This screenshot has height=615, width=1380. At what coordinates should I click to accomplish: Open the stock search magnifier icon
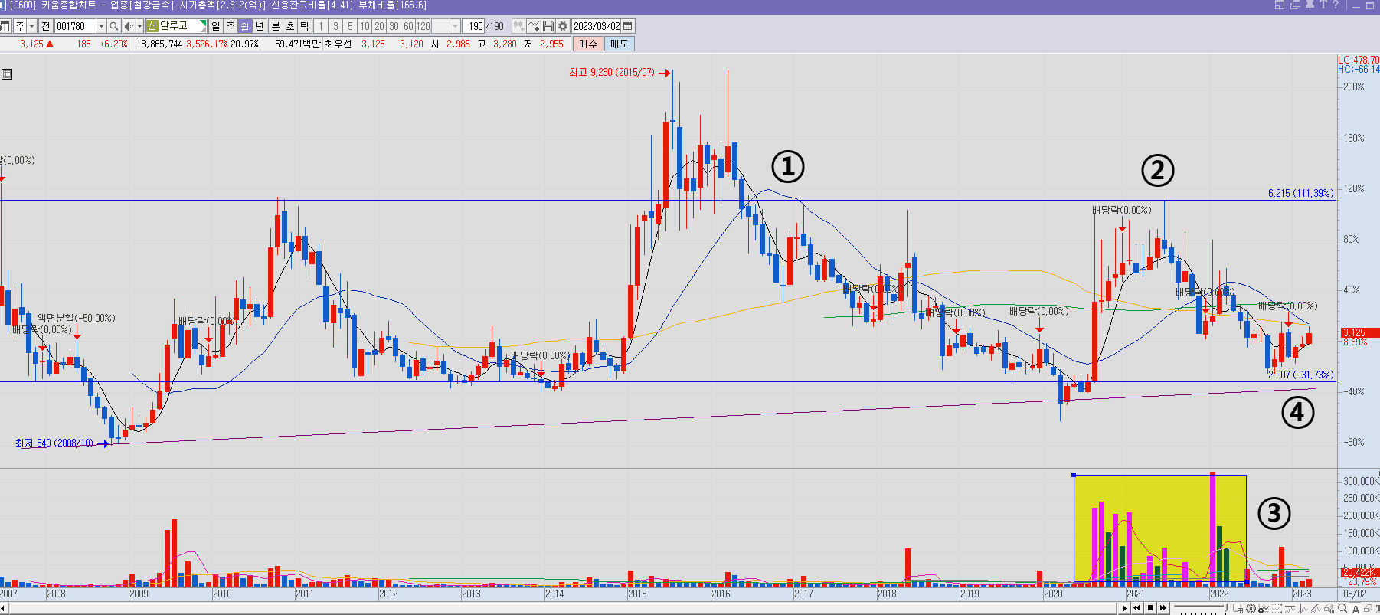[113, 26]
